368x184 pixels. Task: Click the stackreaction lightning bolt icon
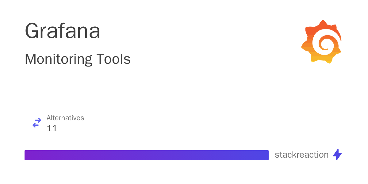[x=337, y=155]
